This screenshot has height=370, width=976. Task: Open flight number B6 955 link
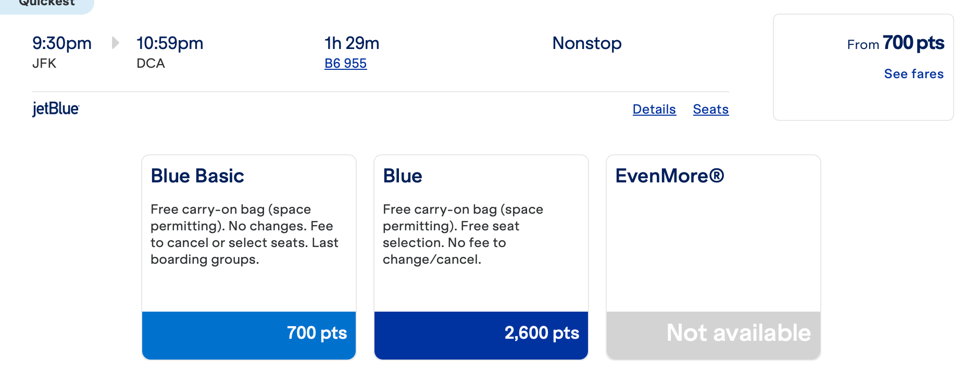[x=345, y=64]
